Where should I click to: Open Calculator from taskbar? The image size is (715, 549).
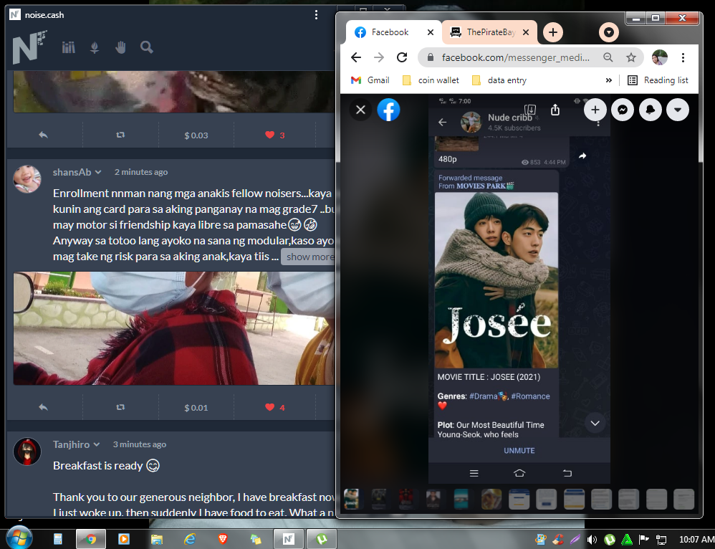point(58,539)
